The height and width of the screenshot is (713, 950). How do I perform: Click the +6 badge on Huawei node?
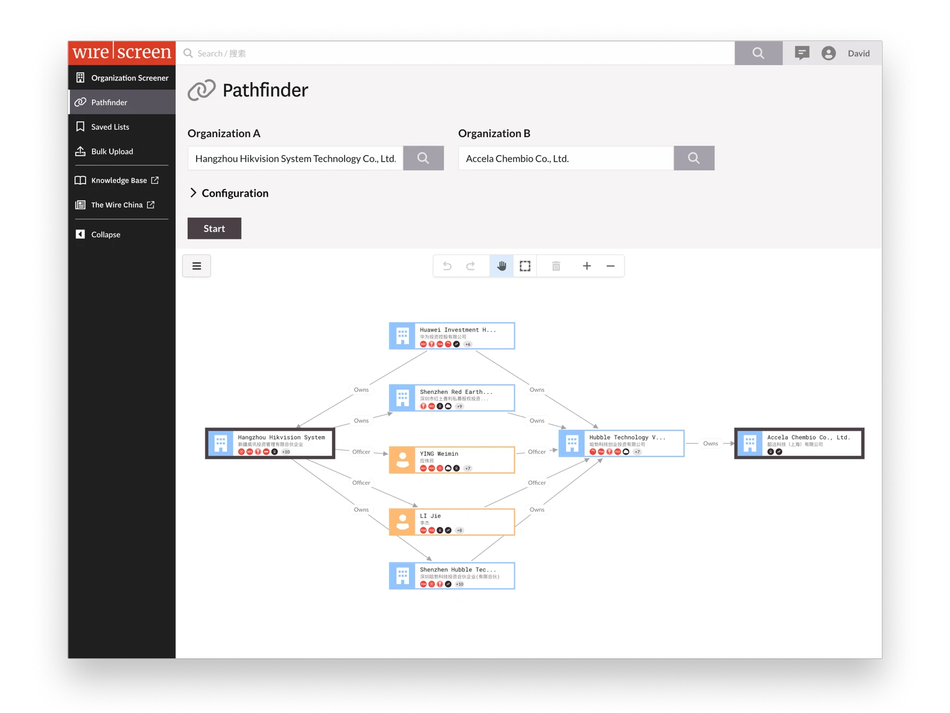[x=468, y=345]
